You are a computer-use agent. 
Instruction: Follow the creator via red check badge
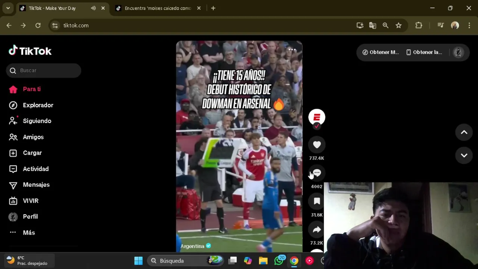317,126
